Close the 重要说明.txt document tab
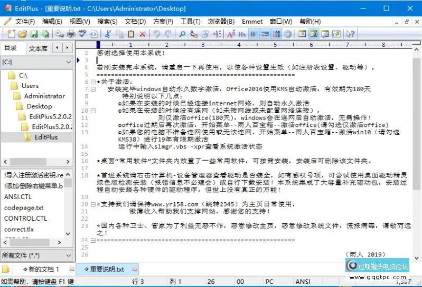Screen dimensions: 422x287 point(135,269)
